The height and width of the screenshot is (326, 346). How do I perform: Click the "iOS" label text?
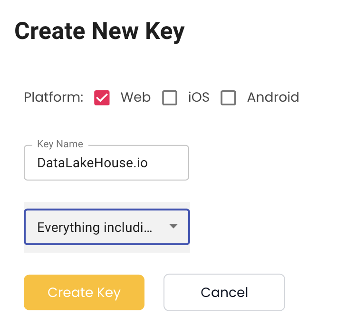tap(199, 97)
